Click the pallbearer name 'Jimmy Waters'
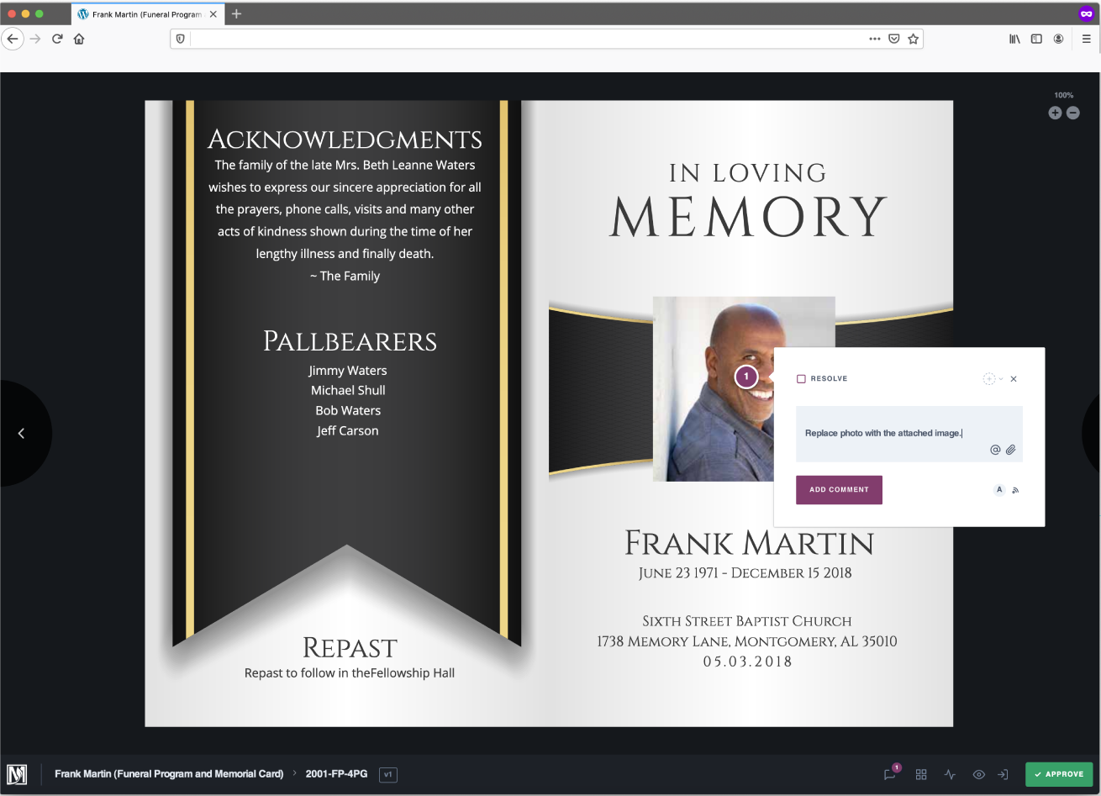Image resolution: width=1101 pixels, height=796 pixels. coord(348,371)
